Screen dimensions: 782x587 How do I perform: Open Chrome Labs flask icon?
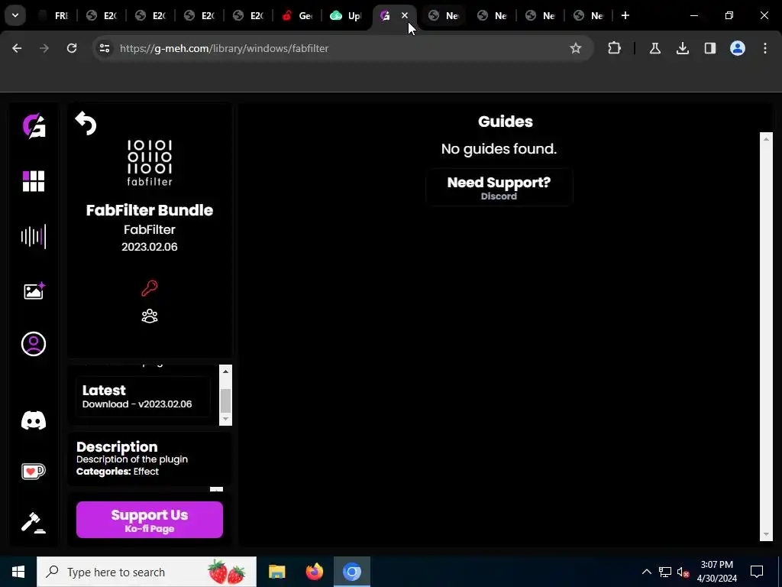[654, 48]
